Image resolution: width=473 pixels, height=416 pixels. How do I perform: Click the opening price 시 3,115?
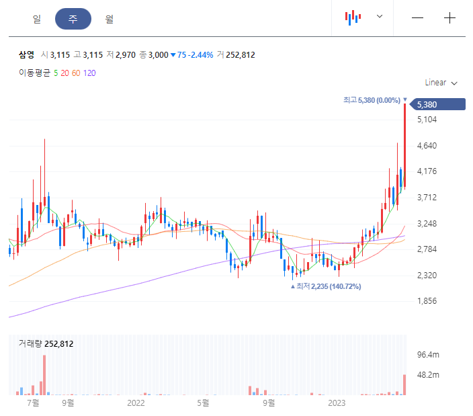[56, 55]
